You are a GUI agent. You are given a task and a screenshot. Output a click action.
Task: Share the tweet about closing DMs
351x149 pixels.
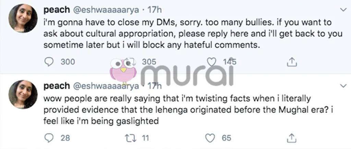(x=291, y=62)
